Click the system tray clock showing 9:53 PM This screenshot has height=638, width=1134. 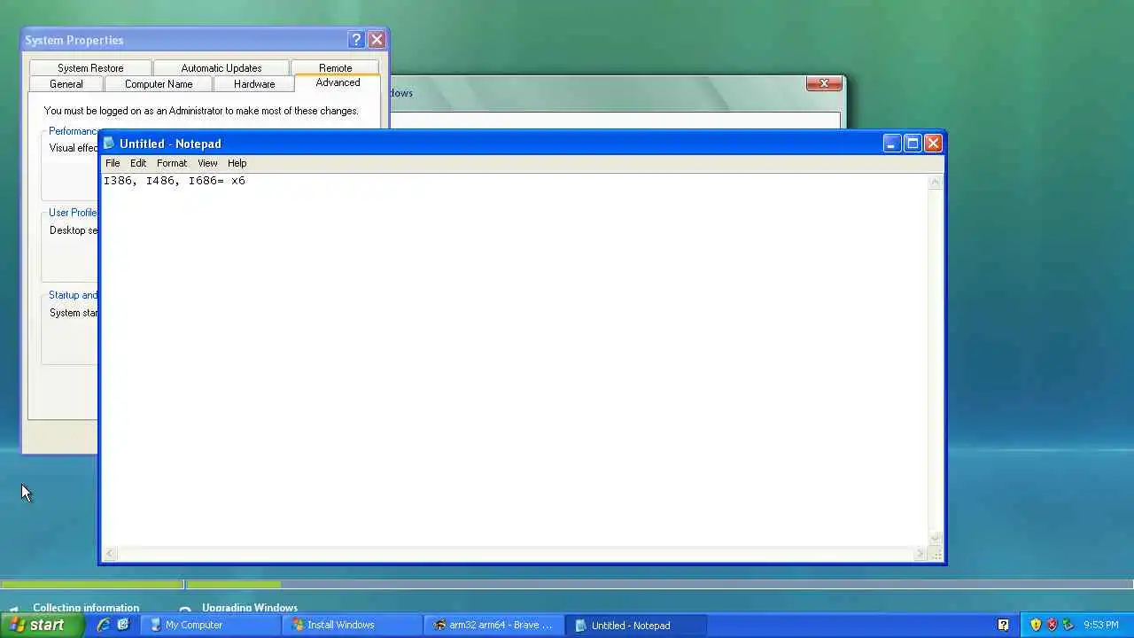1101,625
